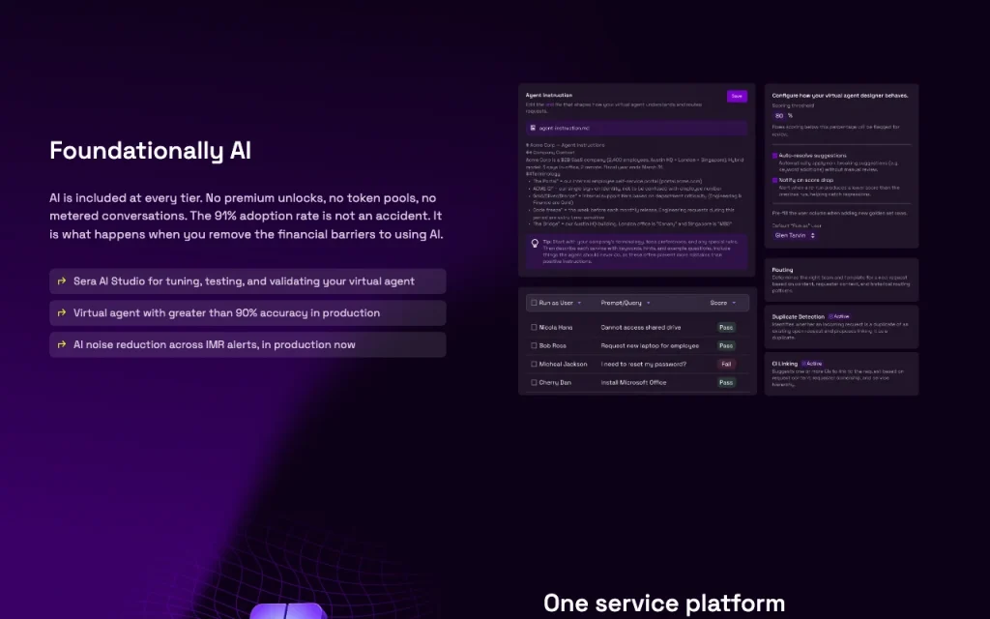990x619 pixels.
Task: Click arrow icon beside Sera AI Studio
Action: [x=62, y=281]
